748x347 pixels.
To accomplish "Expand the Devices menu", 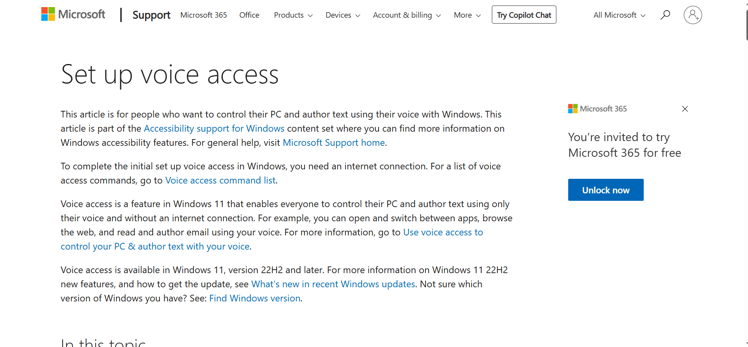I will 342,15.
